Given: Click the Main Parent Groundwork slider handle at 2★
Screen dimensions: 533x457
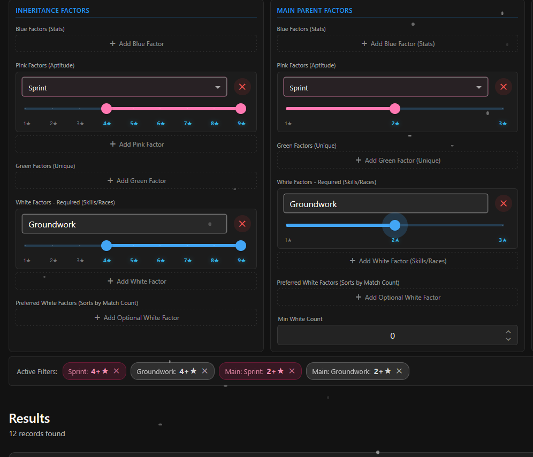Looking at the screenshot, I should point(394,225).
